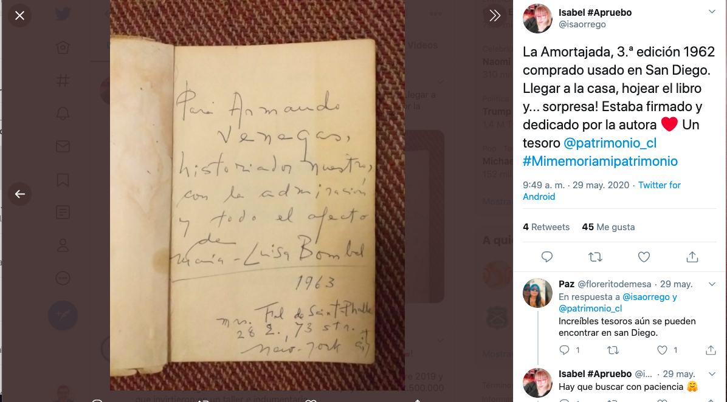Like the La Amortajada tweet

tap(644, 257)
